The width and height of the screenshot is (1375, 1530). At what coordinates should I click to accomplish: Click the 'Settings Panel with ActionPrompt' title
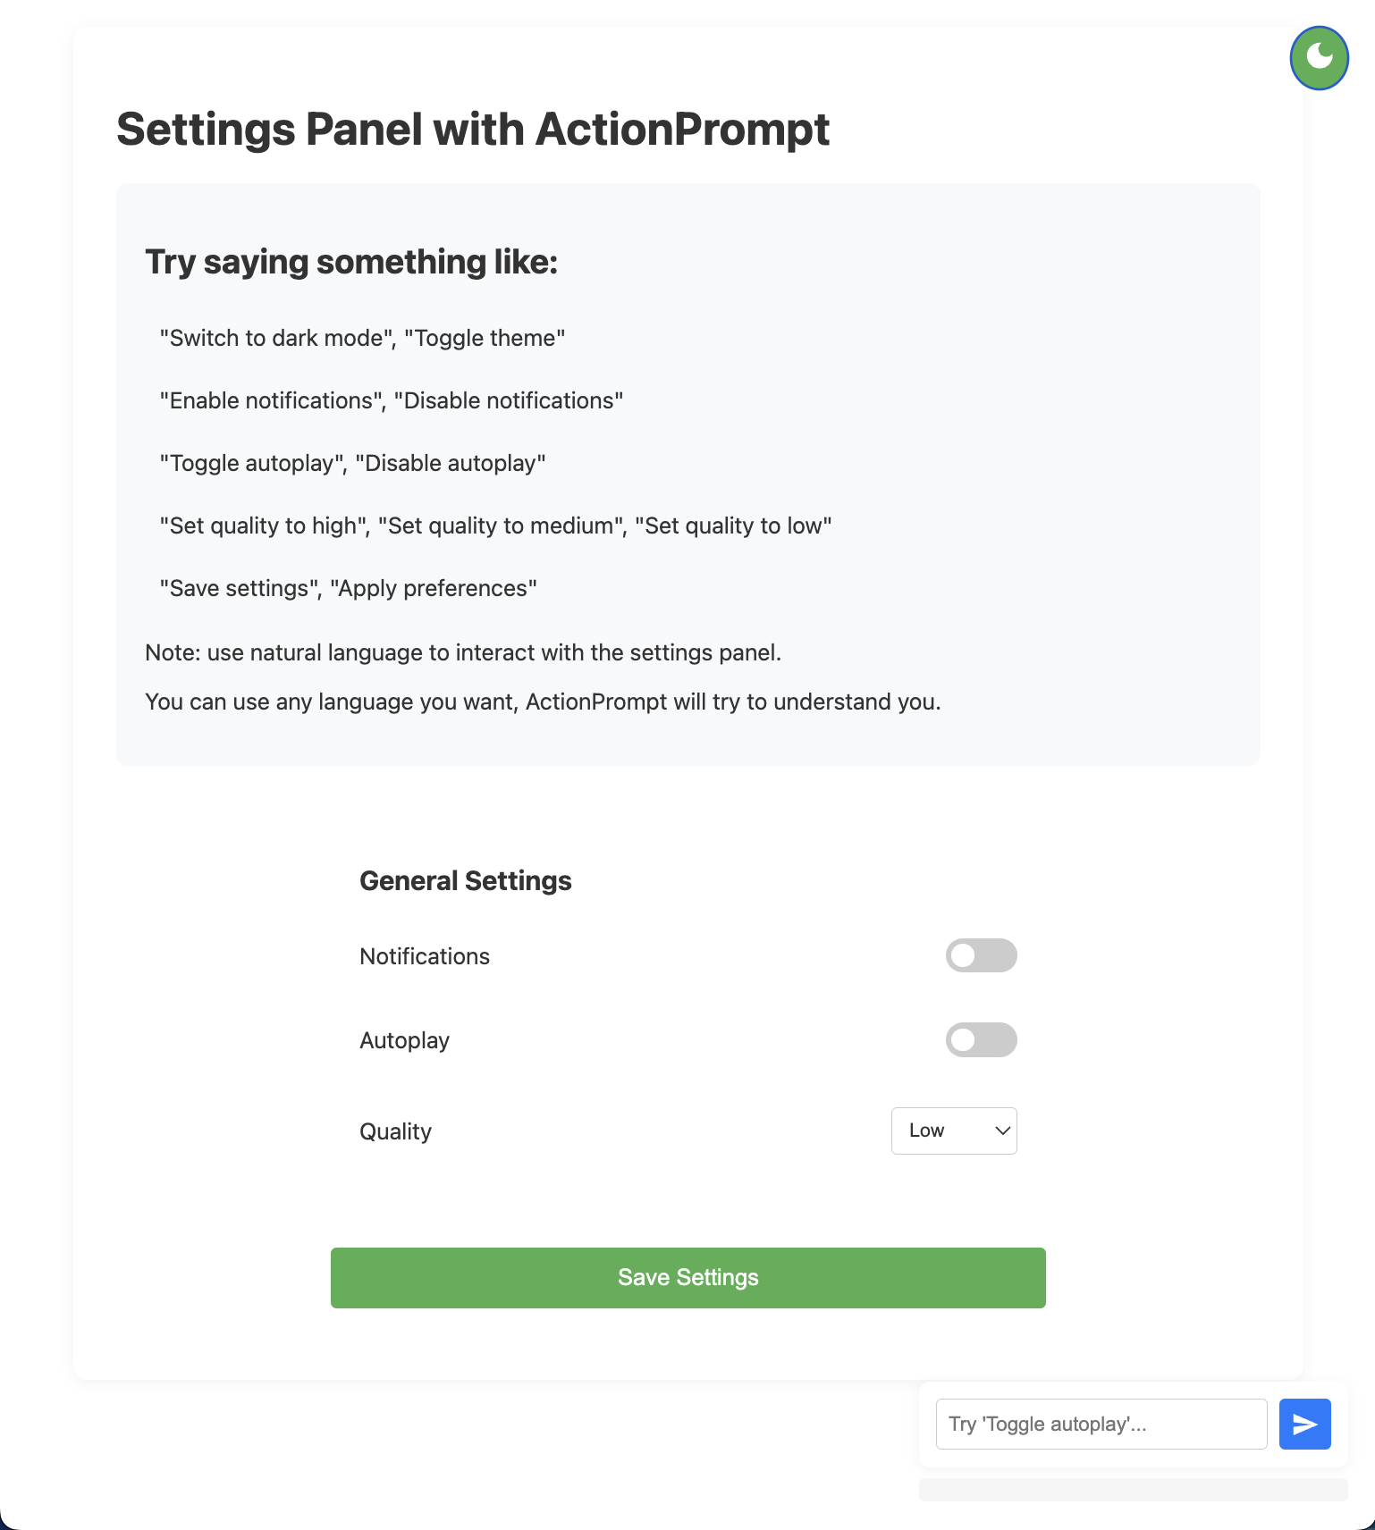472,130
